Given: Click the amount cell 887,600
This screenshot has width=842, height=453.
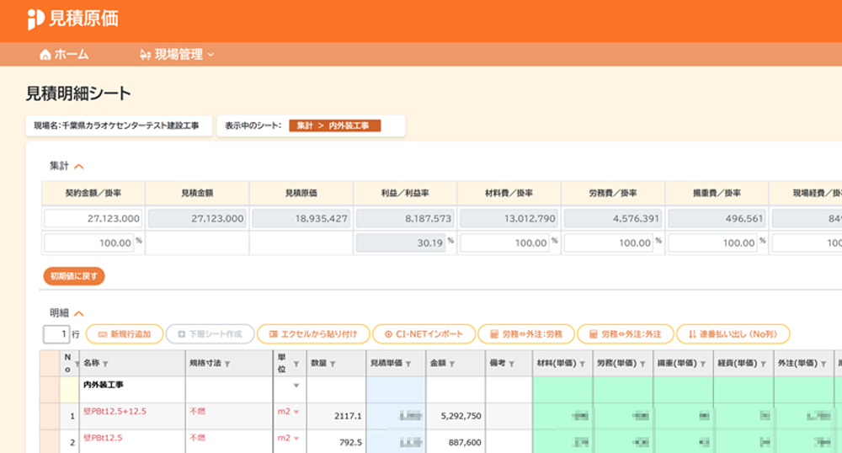Looking at the screenshot, I should click(456, 442).
